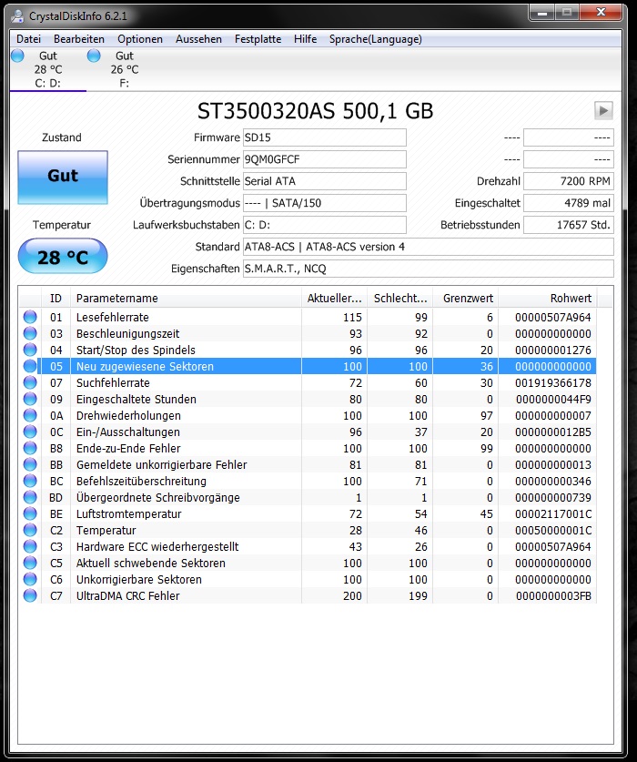Click status orb of Lesefehlerrate row
The image size is (637, 762).
(x=30, y=317)
